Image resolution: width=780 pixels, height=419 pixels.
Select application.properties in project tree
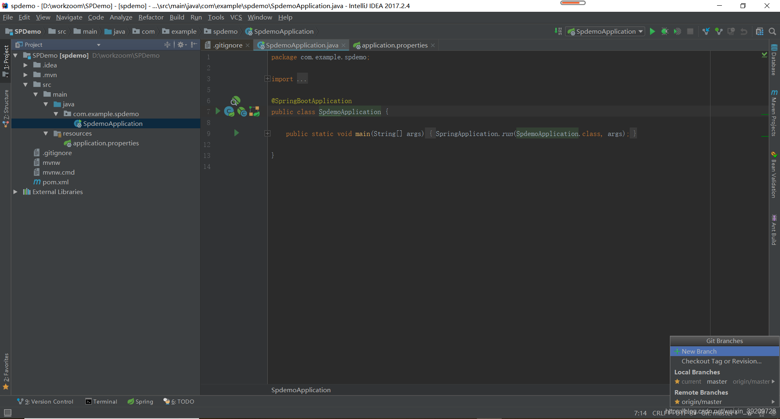(x=106, y=143)
